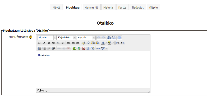
Task: Click the undo arrow icon
Action: point(99,38)
